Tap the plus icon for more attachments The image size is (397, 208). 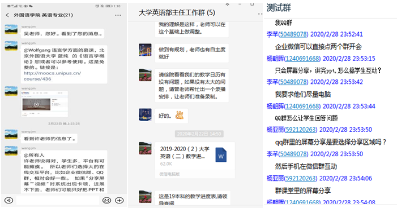119,200
